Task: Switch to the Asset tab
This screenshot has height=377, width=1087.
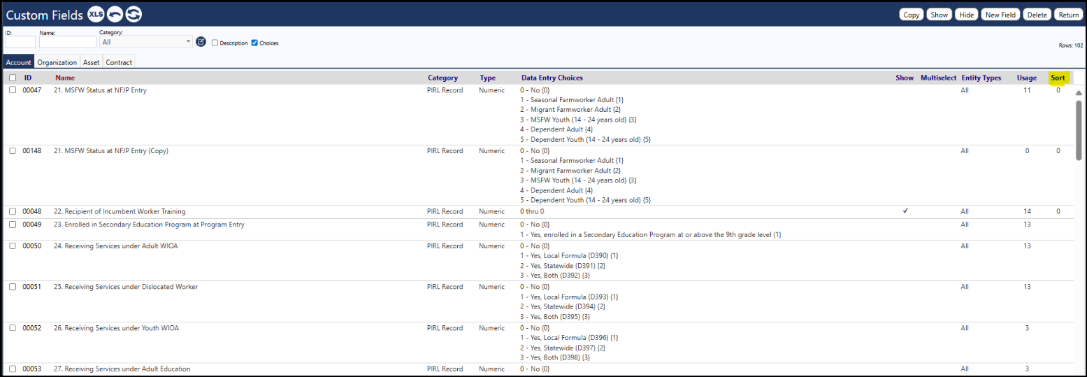Action: pyautogui.click(x=92, y=62)
